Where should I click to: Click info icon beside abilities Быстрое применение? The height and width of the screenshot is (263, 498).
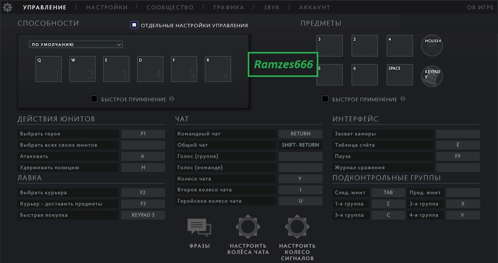[x=172, y=99]
